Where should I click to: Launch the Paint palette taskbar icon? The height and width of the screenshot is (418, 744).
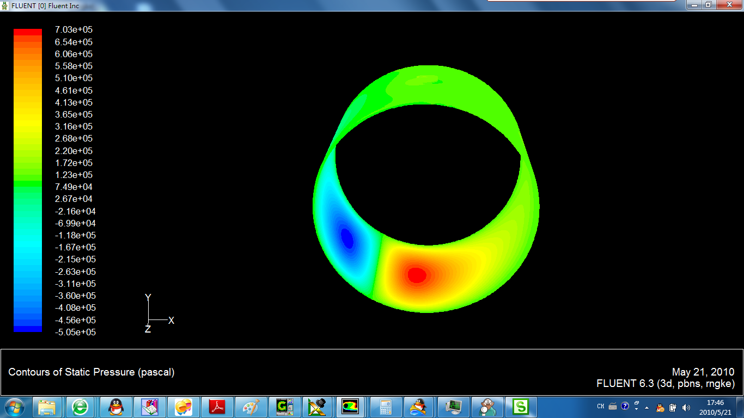(251, 407)
